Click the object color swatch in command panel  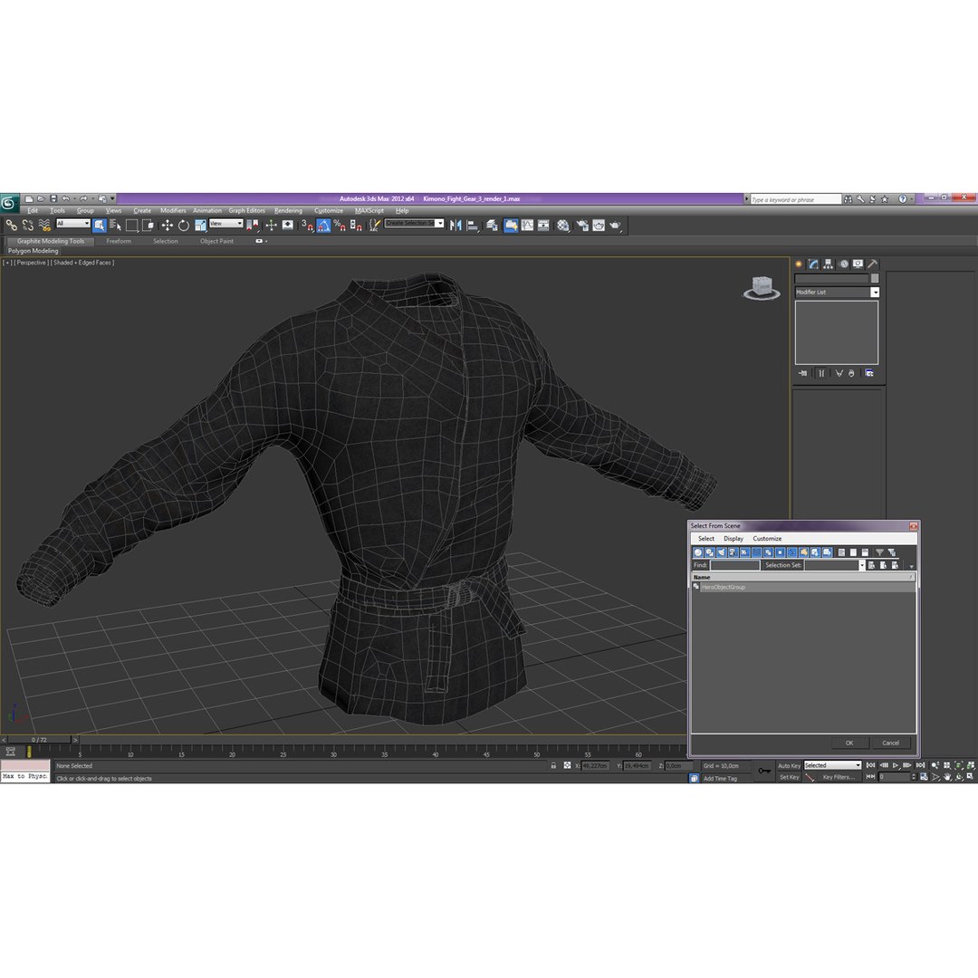[875, 278]
